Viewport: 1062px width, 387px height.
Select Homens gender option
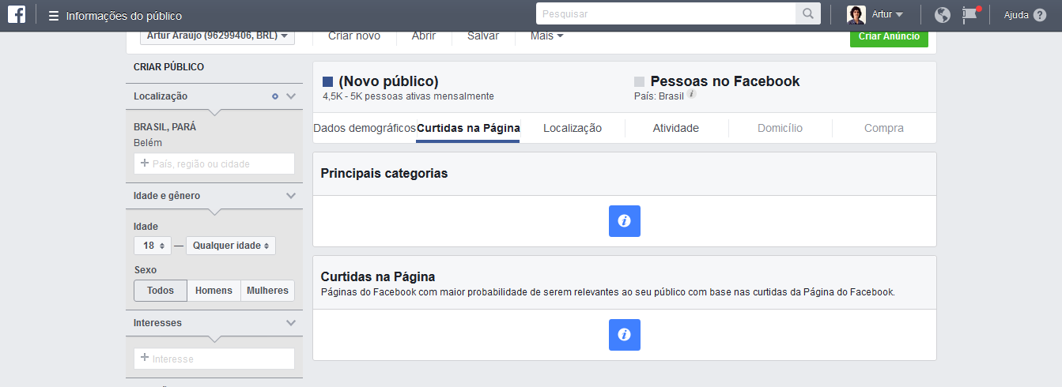(x=214, y=291)
